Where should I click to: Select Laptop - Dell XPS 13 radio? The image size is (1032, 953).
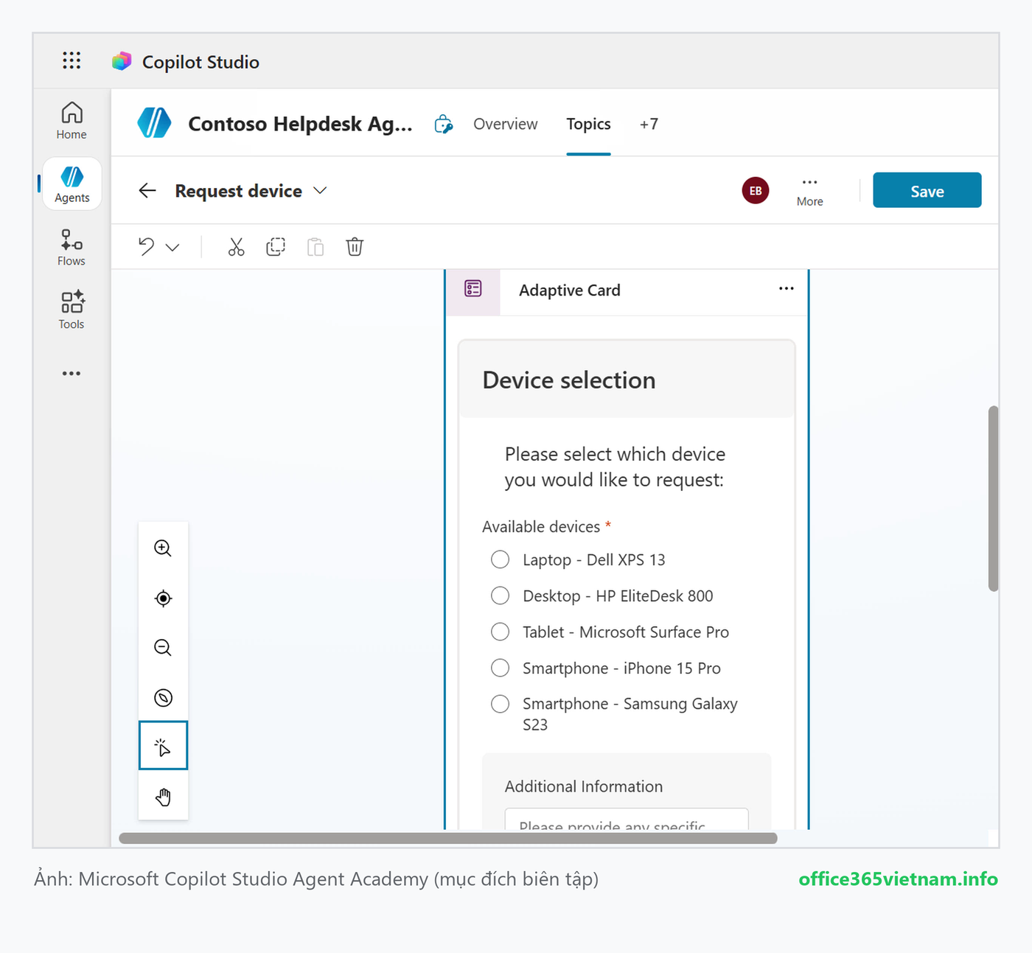point(500,559)
